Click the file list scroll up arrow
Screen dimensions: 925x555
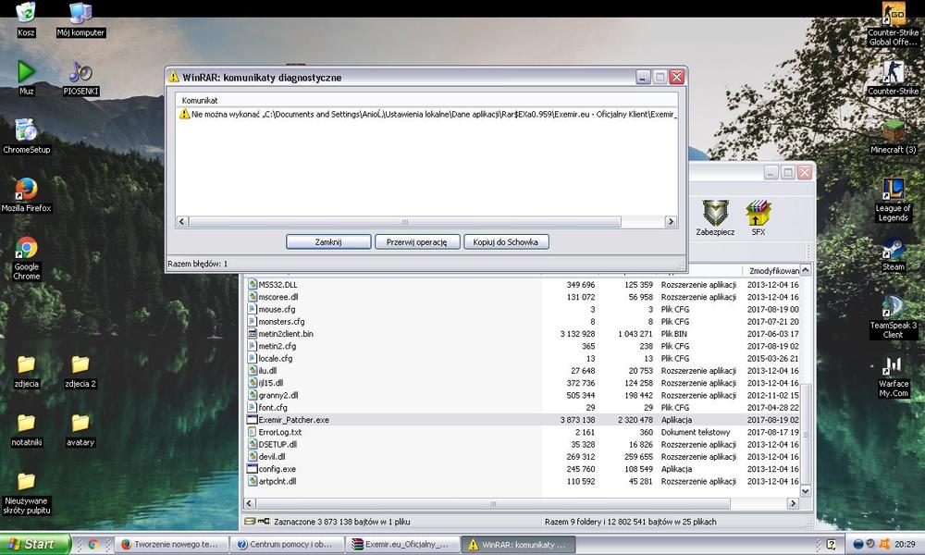[x=806, y=269]
